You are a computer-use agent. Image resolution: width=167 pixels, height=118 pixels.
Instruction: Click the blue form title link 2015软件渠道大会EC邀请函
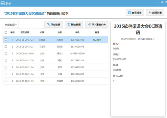[25, 13]
